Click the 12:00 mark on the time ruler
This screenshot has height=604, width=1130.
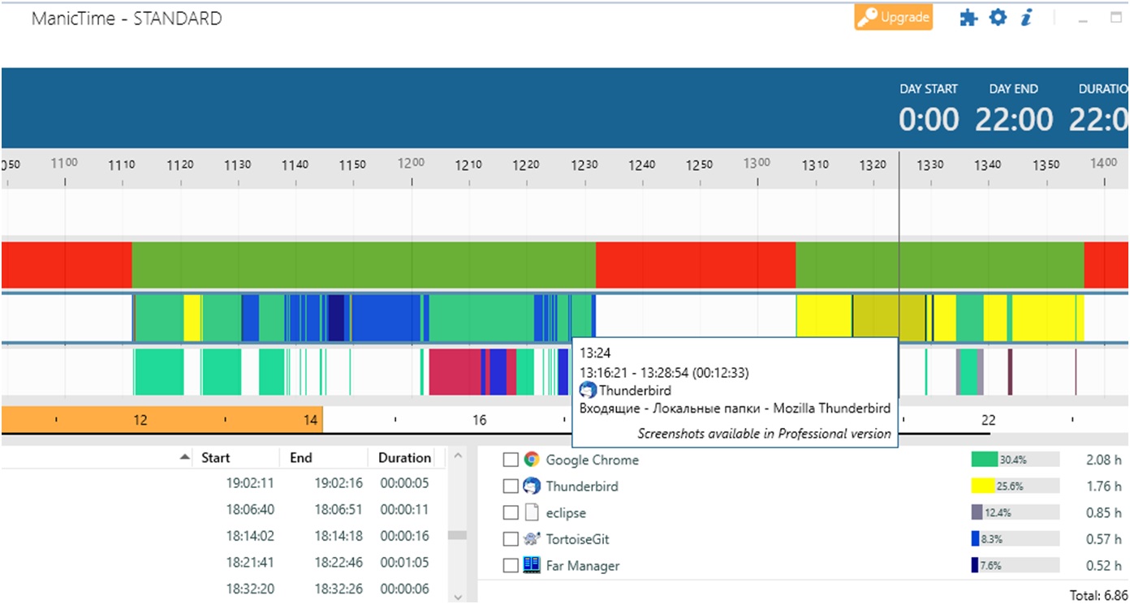[412, 165]
